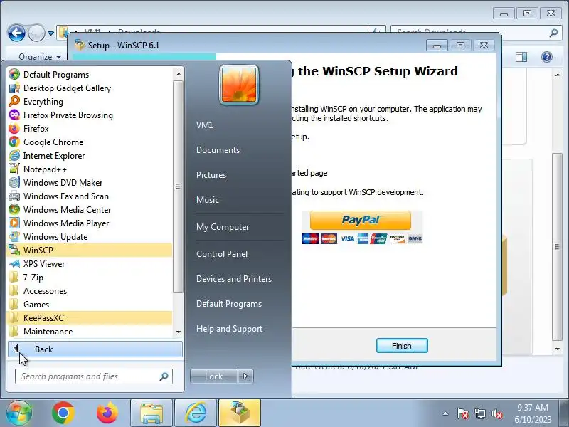The width and height of the screenshot is (569, 427).
Task: Click the taskbar clock showing 9:37 AM
Action: point(533,413)
